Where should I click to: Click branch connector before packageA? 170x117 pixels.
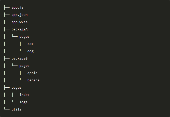(7, 29)
